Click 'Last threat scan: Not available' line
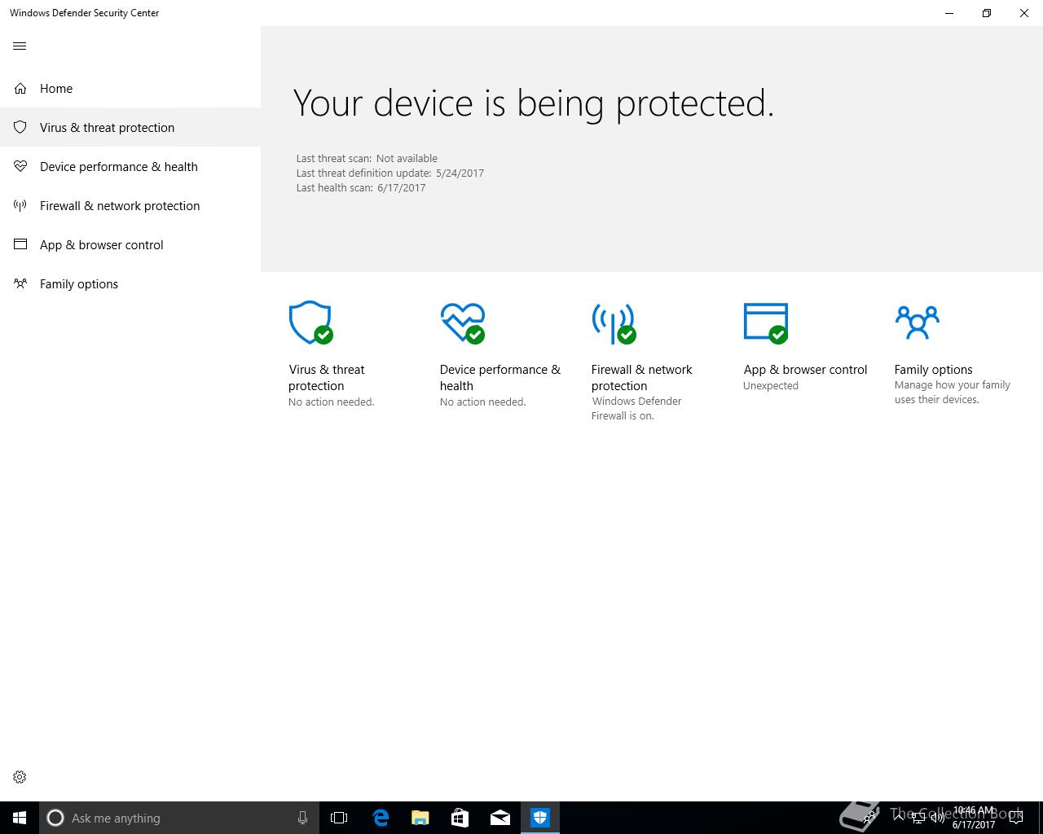 tap(367, 158)
